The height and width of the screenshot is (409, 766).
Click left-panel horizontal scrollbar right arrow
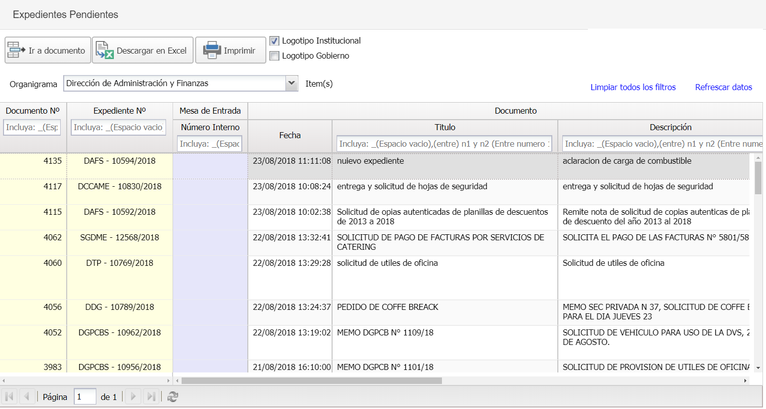tap(169, 380)
